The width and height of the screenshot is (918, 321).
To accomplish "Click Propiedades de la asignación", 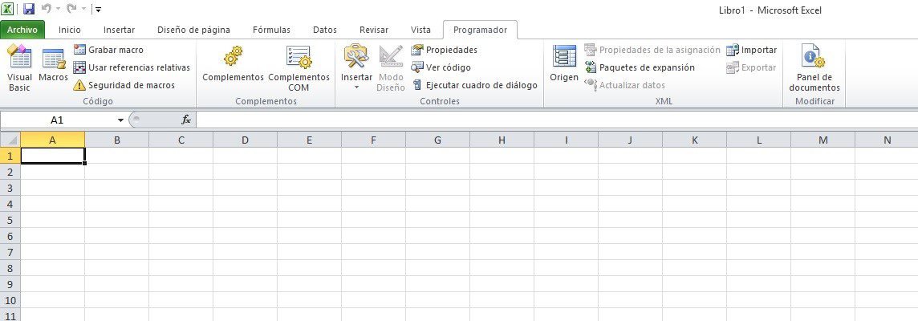I will click(x=652, y=50).
